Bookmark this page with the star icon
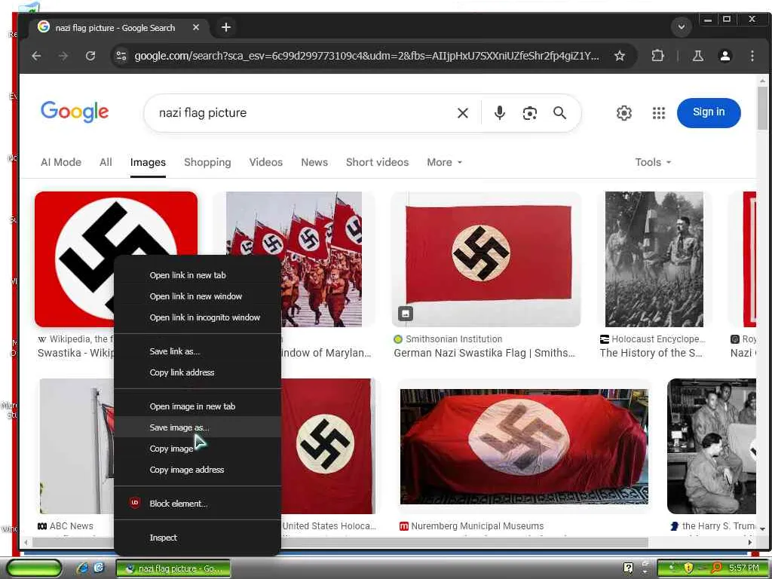Screen dimensions: 772x579 pos(620,56)
